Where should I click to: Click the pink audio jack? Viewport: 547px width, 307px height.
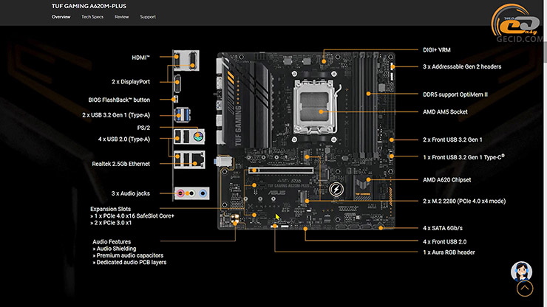point(180,193)
